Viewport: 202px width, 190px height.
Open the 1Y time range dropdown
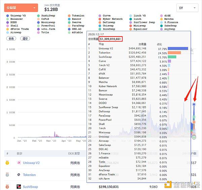[x=187, y=8]
